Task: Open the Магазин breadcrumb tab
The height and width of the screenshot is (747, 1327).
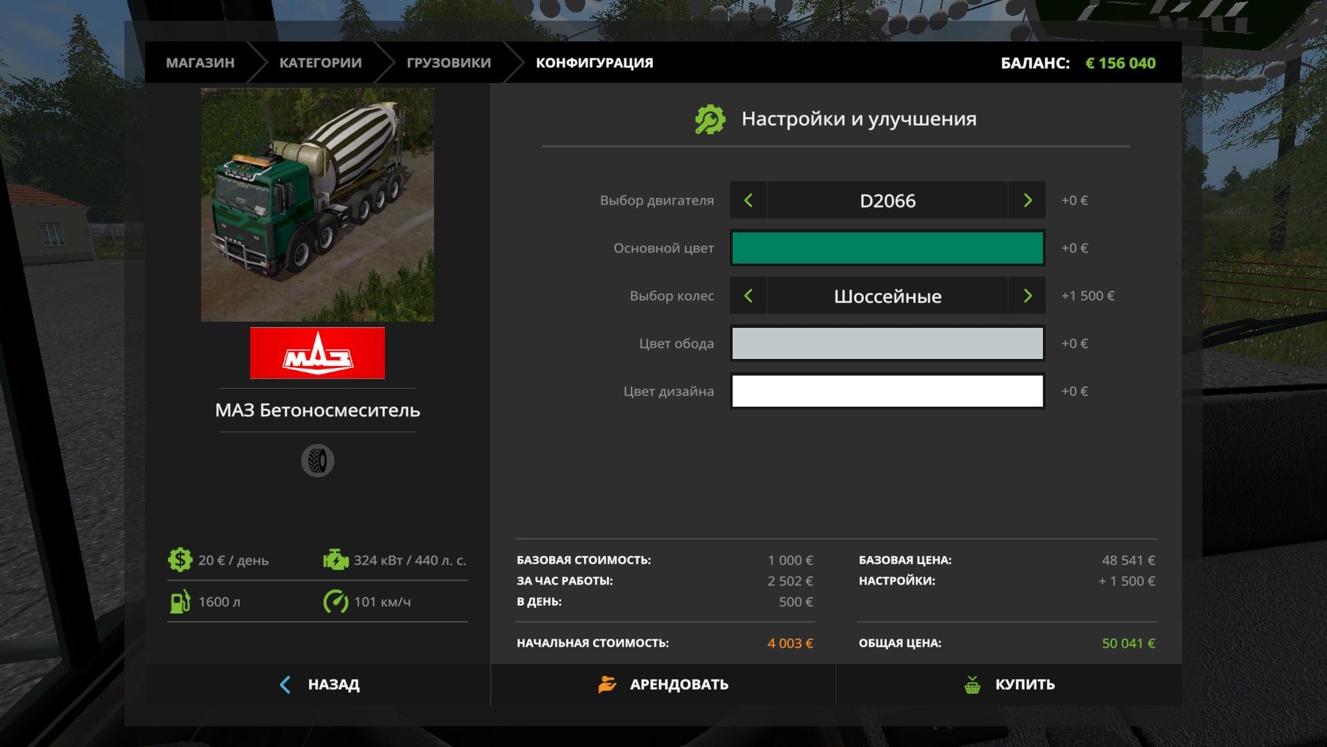Action: (200, 63)
